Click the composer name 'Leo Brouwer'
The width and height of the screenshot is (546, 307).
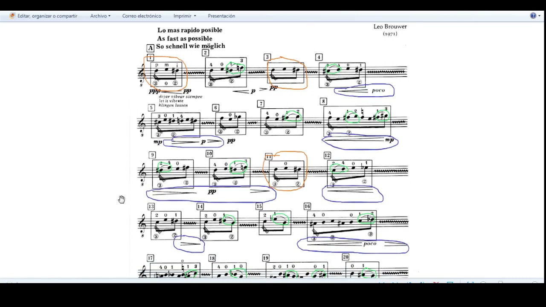point(390,26)
